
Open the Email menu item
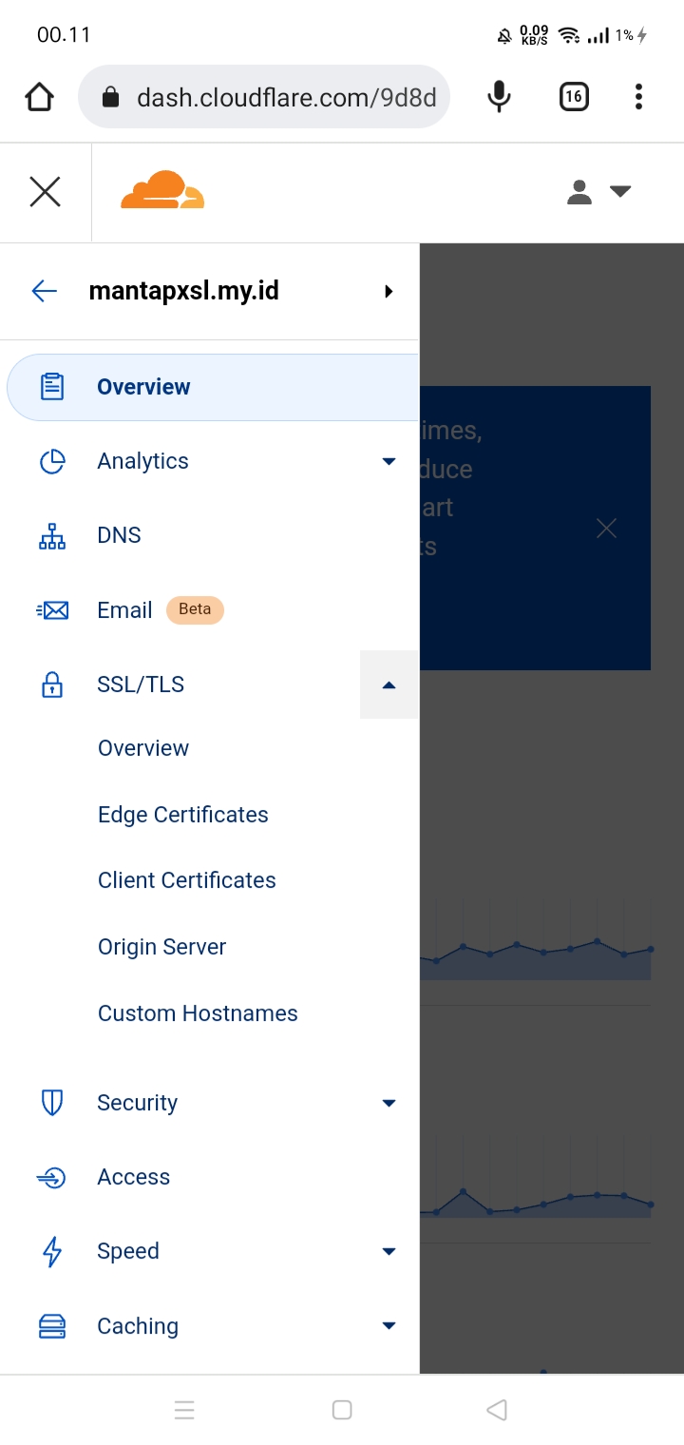tap(124, 610)
